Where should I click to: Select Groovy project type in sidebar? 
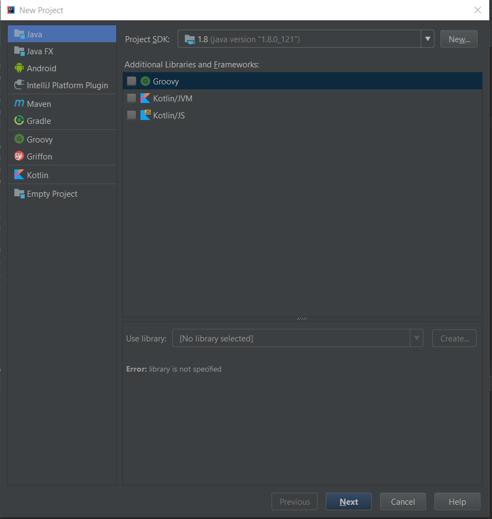tap(62, 139)
